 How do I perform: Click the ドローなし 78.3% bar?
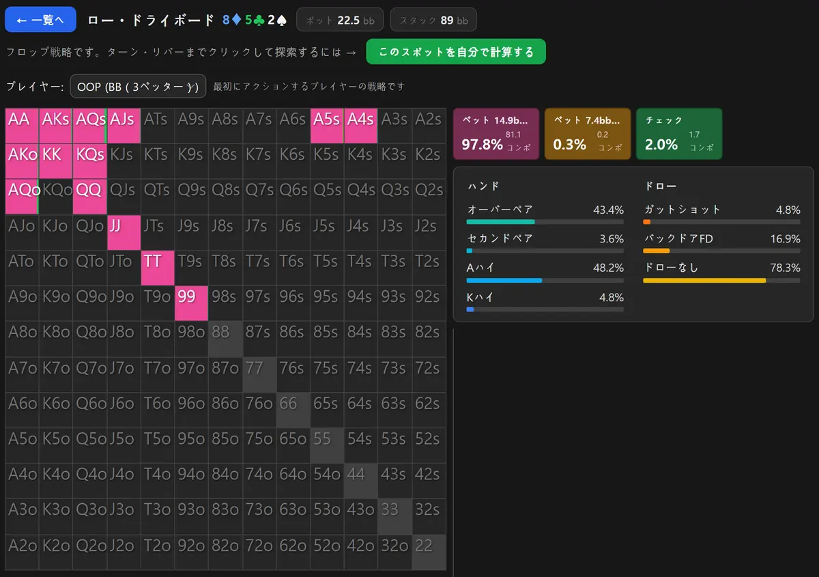pos(722,280)
